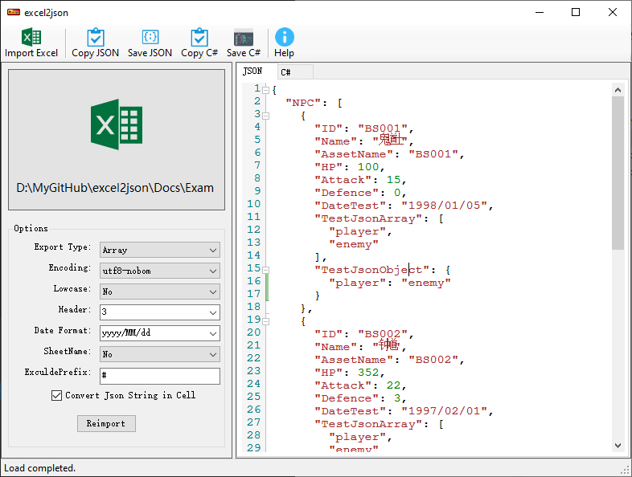Click the Load completed status text
This screenshot has width=632, height=477.
click(x=39, y=468)
